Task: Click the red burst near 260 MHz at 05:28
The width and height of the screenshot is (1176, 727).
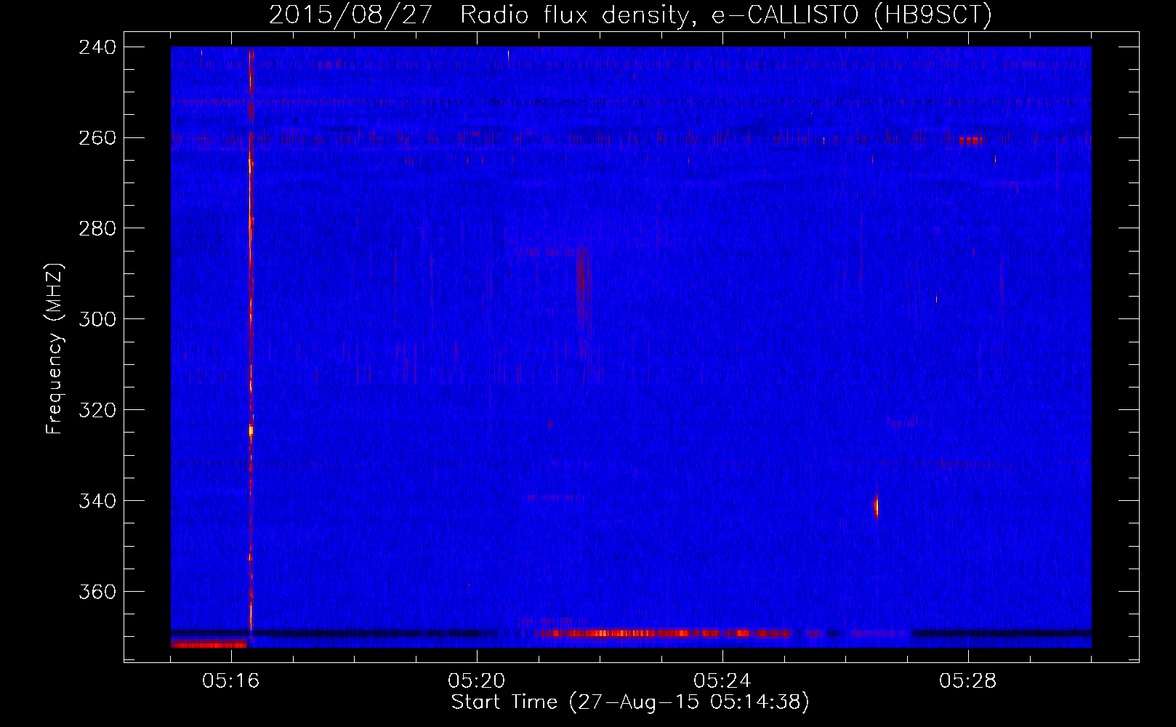Action: pyautogui.click(x=971, y=140)
